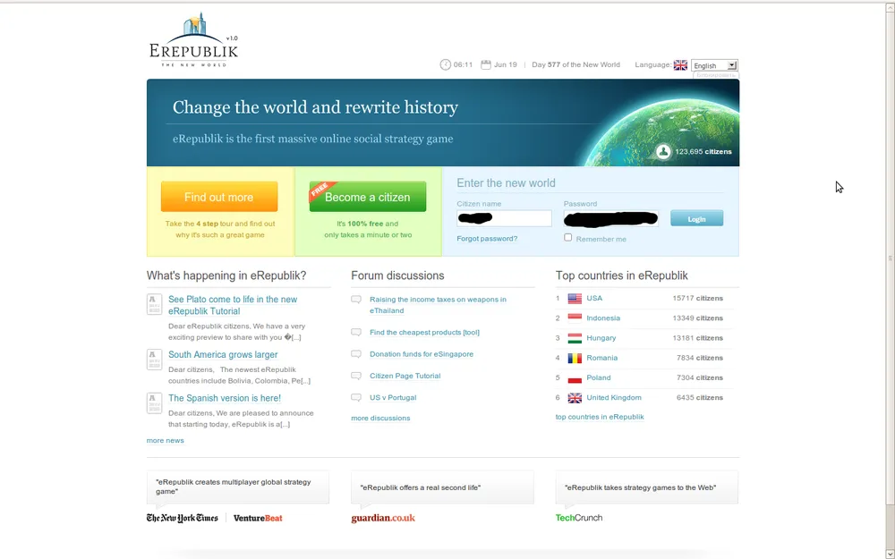895x559 pixels.
Task: Click the 6435 citizens value for United Kingdom
Action: point(700,398)
